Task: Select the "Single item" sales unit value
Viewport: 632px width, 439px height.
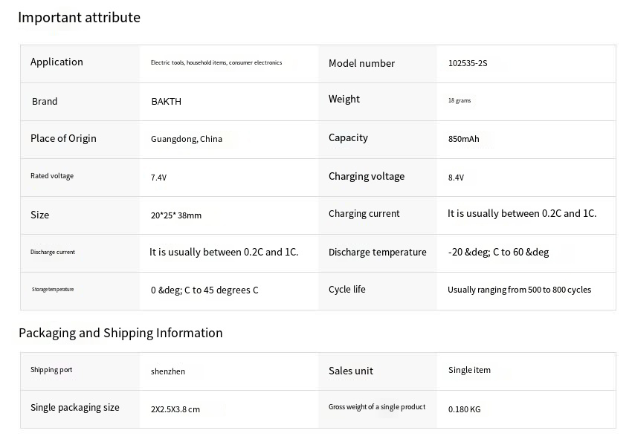Action: point(469,370)
